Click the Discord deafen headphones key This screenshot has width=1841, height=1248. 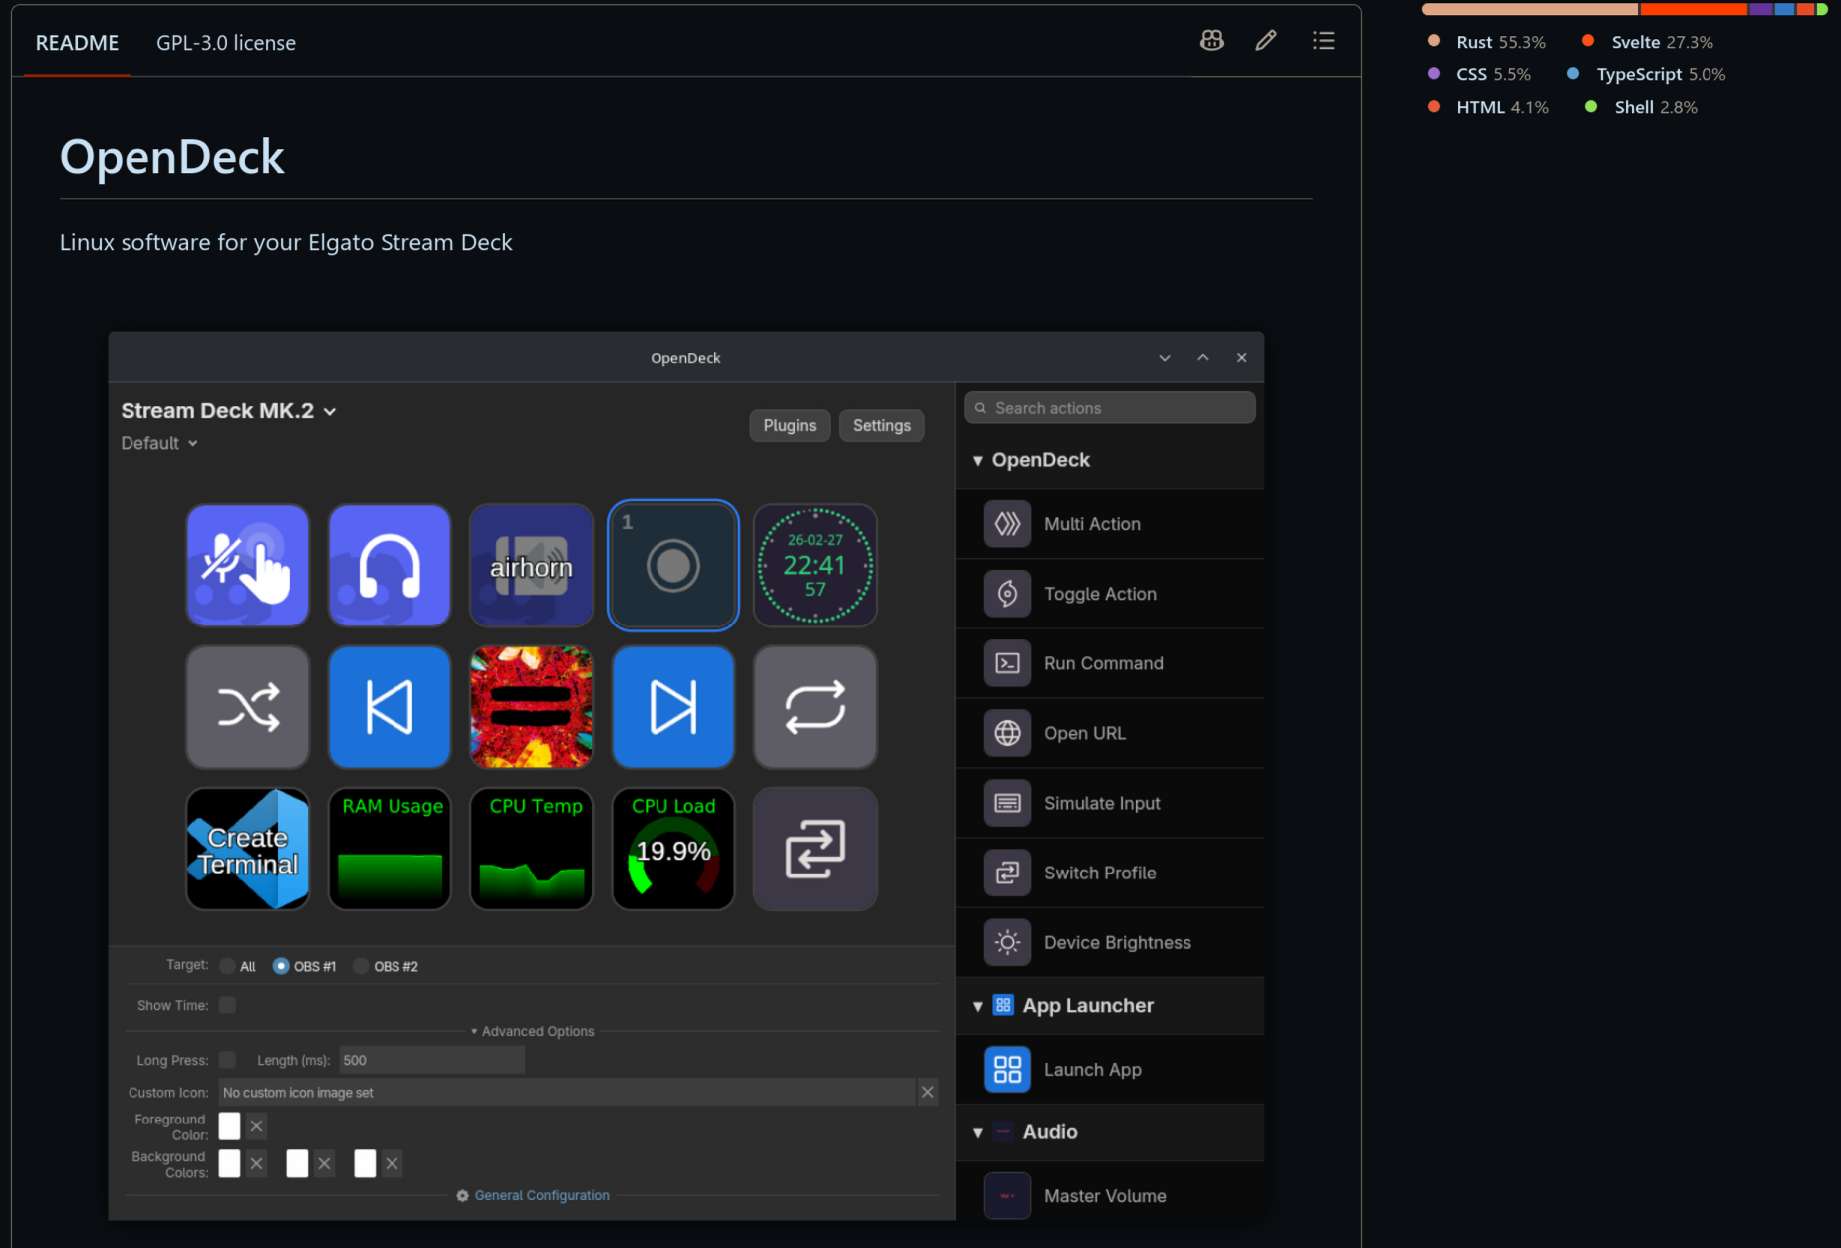390,566
